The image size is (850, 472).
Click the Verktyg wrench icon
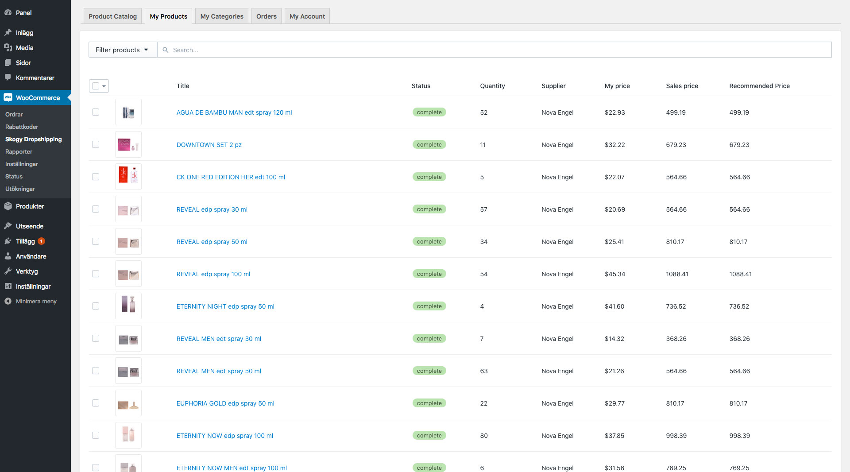tap(8, 271)
